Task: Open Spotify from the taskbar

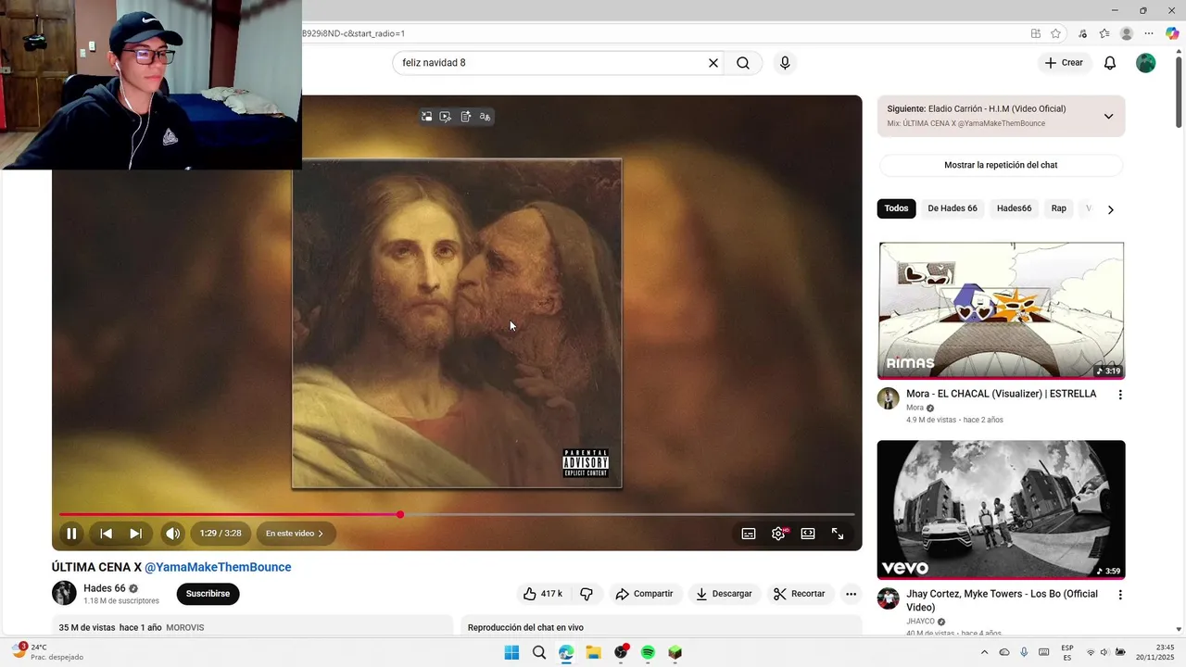Action: (x=648, y=652)
